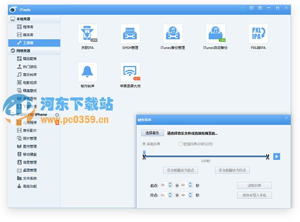Collapse the 本地资源 section header

pos(34,19)
